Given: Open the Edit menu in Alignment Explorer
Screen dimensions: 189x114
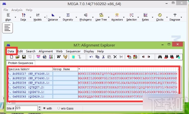Looking at the screenshot, I should tap(20, 51).
